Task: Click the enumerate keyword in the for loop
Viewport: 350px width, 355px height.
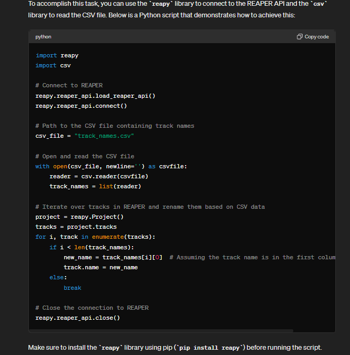Action: 108,237
